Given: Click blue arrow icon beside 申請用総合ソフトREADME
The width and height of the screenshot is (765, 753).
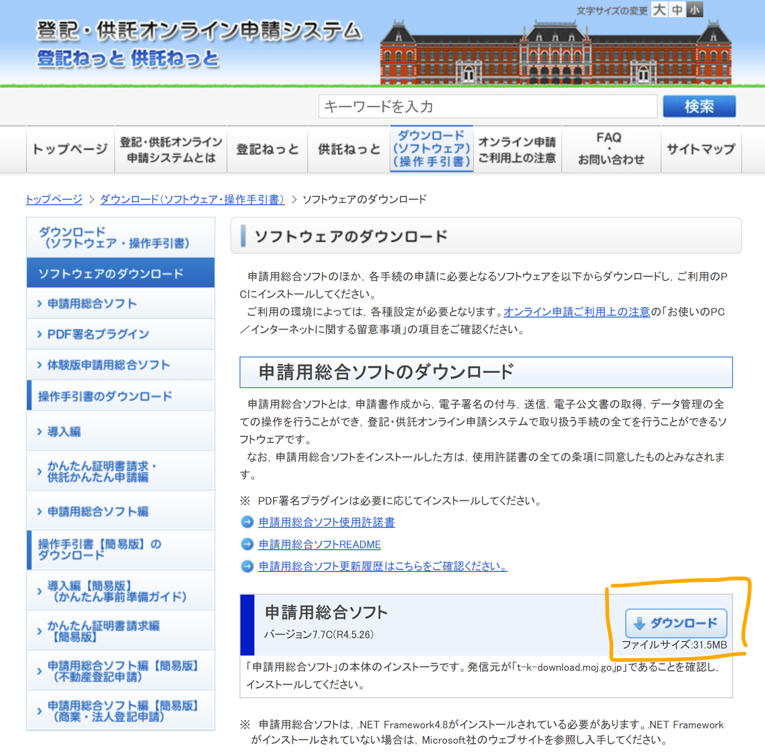Looking at the screenshot, I should 247,544.
